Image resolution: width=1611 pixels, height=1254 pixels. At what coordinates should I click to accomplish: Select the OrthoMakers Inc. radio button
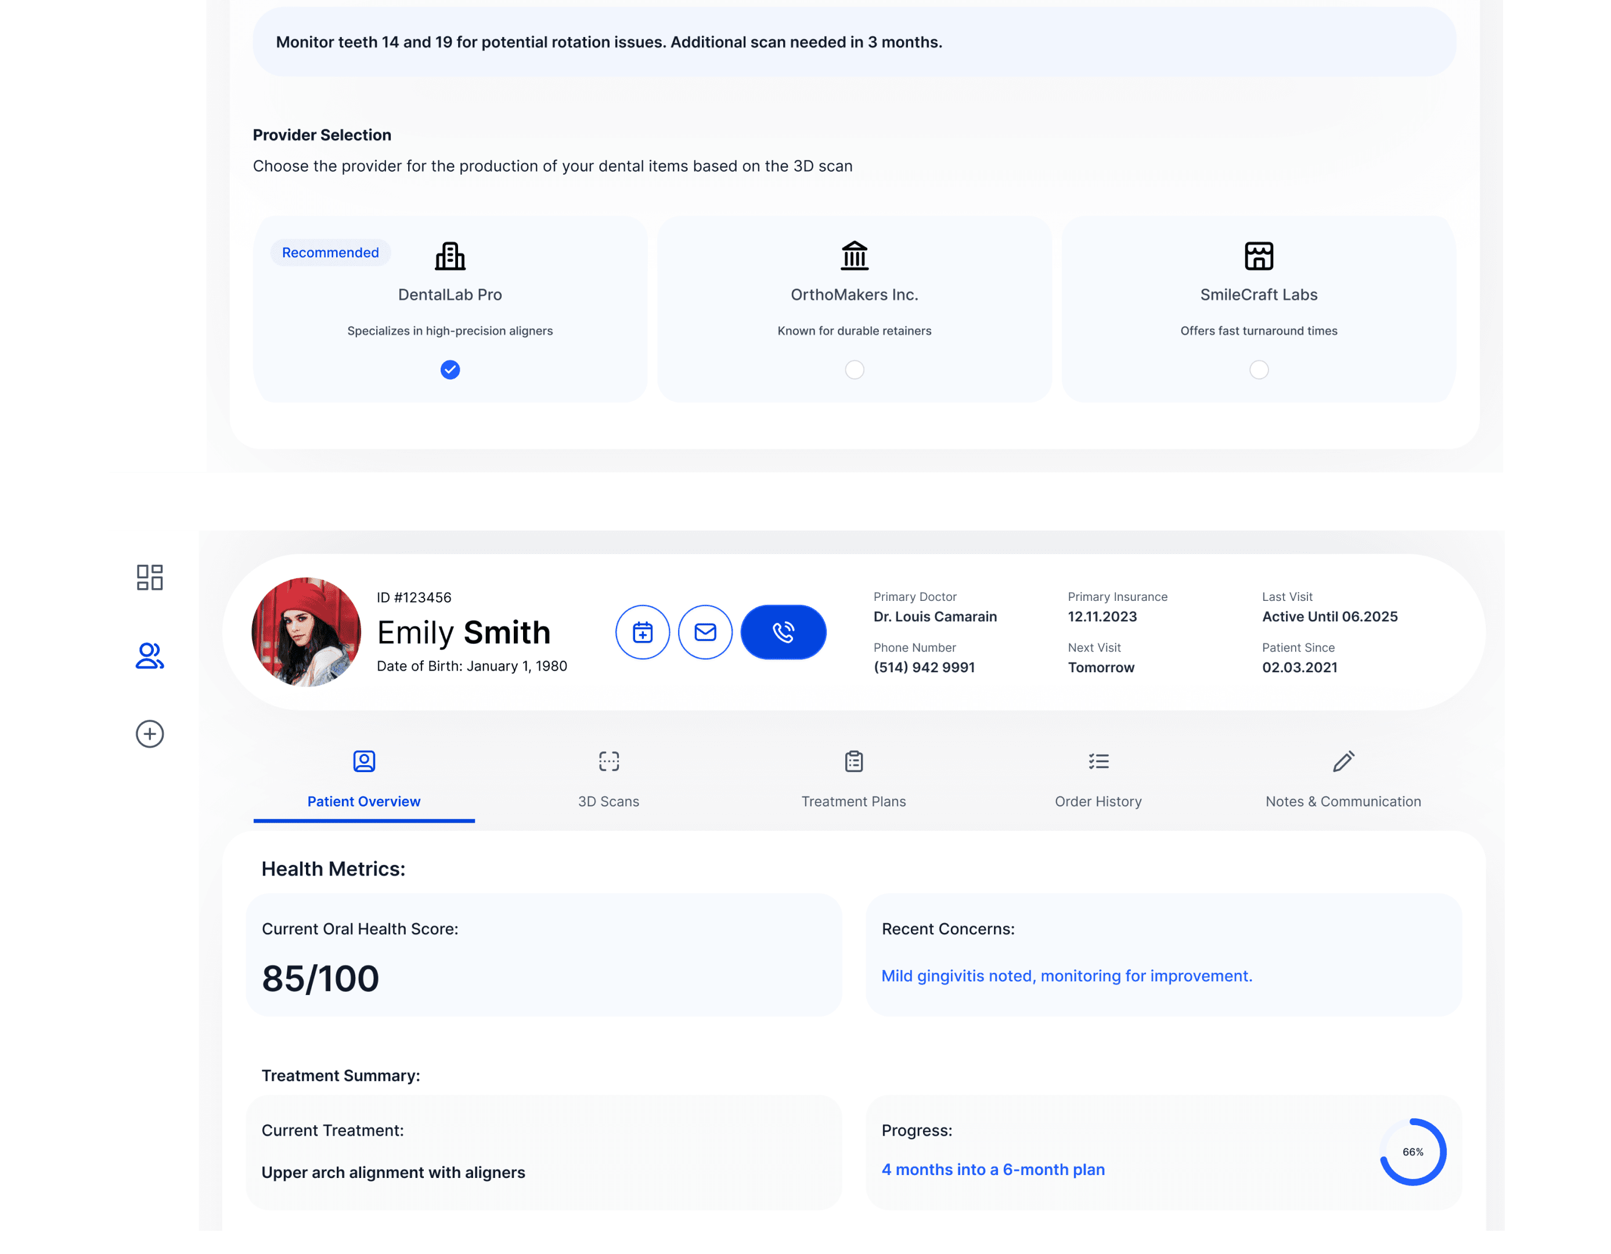[x=854, y=370]
